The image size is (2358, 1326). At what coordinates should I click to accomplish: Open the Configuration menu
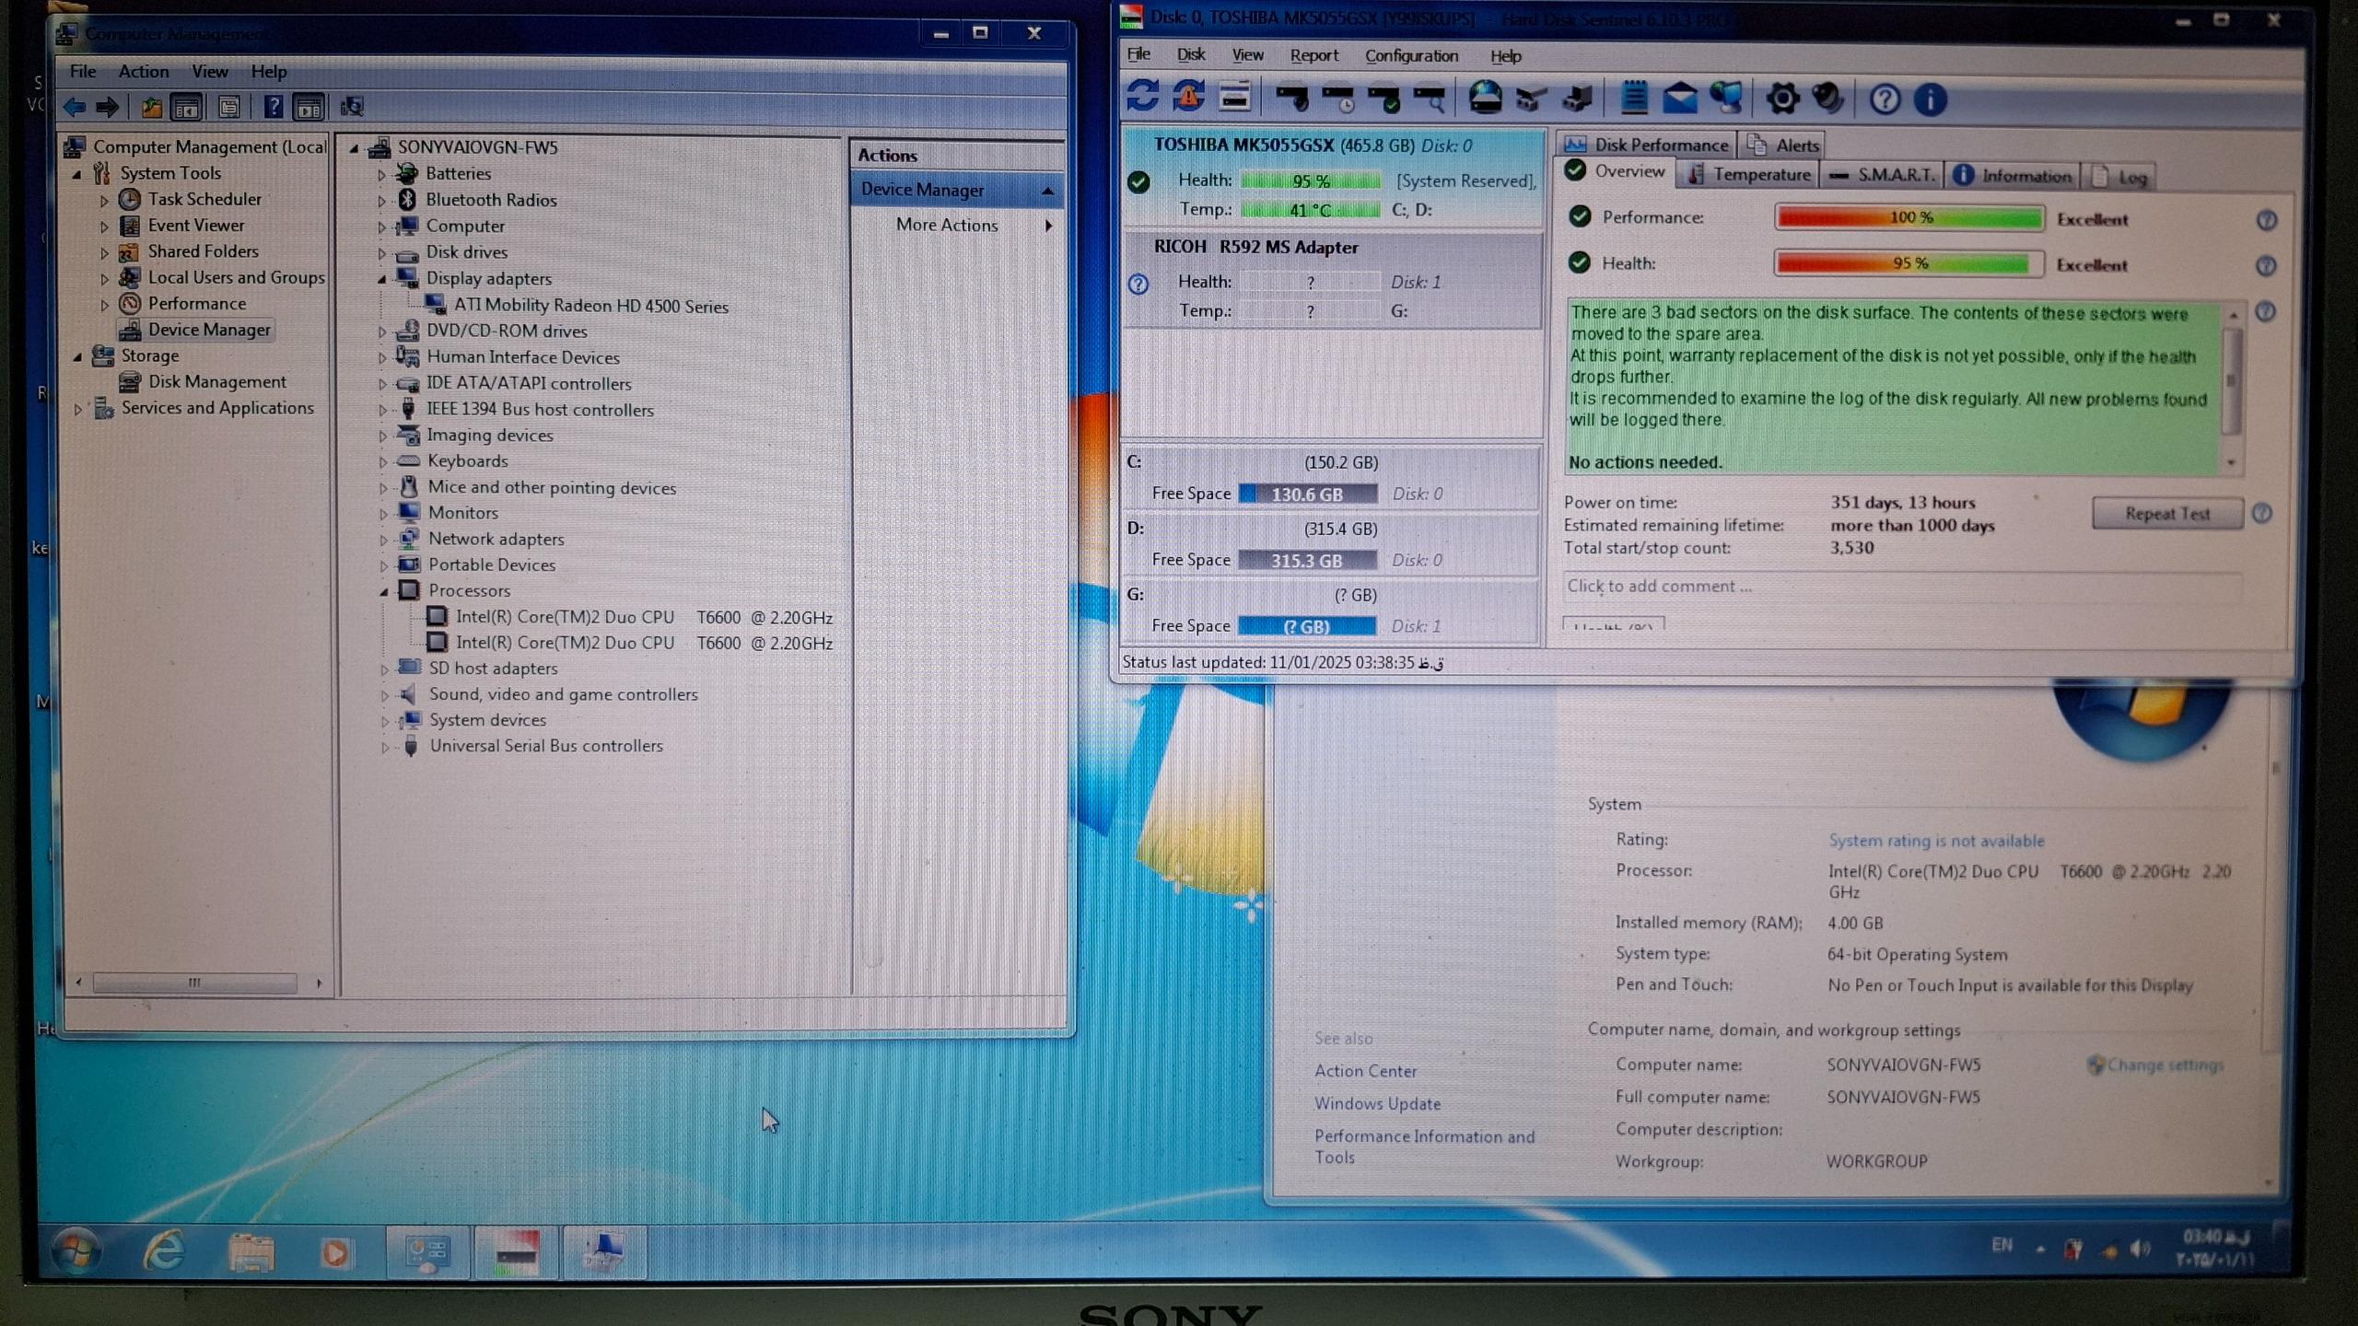(1411, 56)
